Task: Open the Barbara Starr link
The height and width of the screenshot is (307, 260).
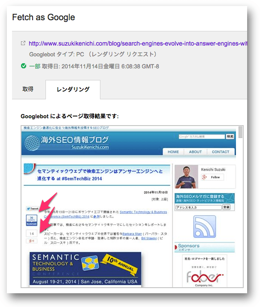Action: coord(132,234)
